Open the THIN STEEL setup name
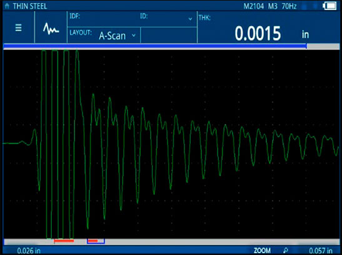Viewport: 342px width, 255px height. click(x=30, y=6)
